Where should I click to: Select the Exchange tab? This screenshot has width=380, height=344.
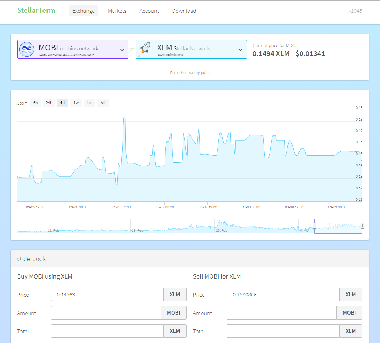click(x=83, y=11)
